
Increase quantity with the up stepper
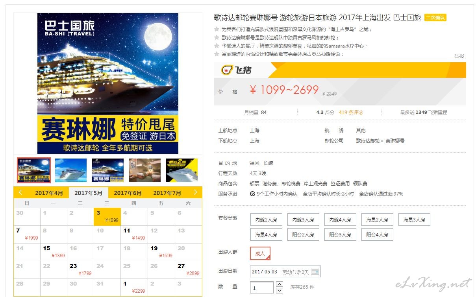(x=280, y=284)
